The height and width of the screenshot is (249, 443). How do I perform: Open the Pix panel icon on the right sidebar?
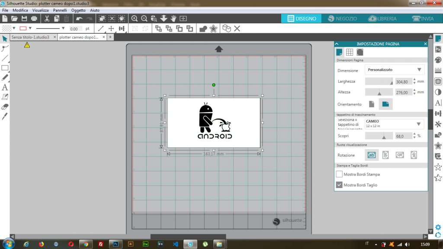[x=438, y=49]
